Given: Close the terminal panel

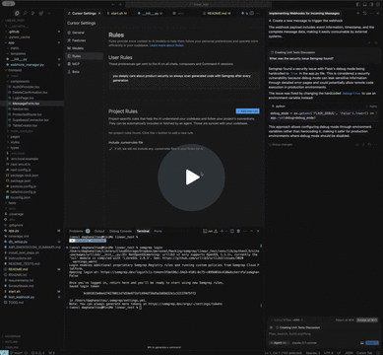Looking at the screenshot, I should [258, 231].
